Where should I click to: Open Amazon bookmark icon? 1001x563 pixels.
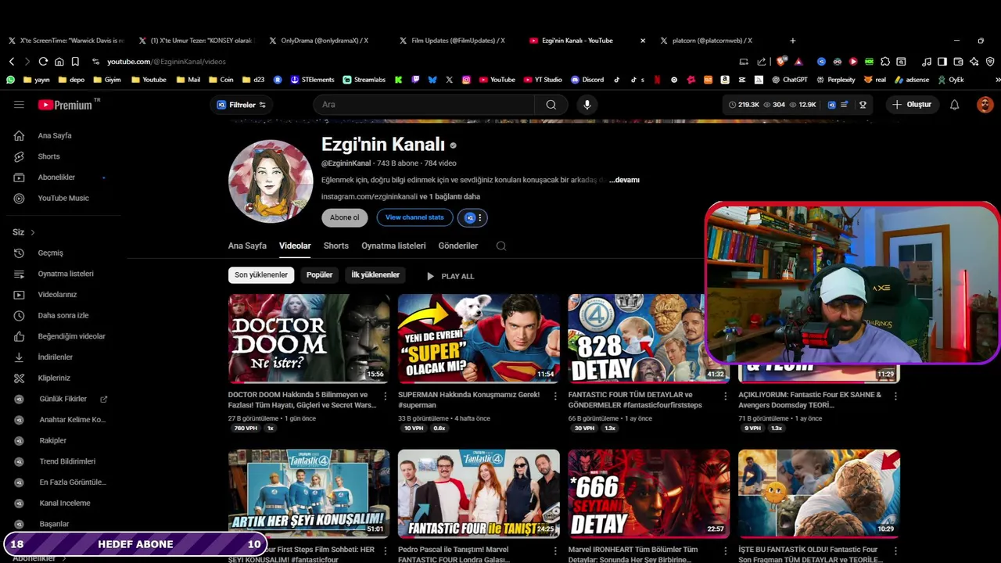tap(725, 80)
